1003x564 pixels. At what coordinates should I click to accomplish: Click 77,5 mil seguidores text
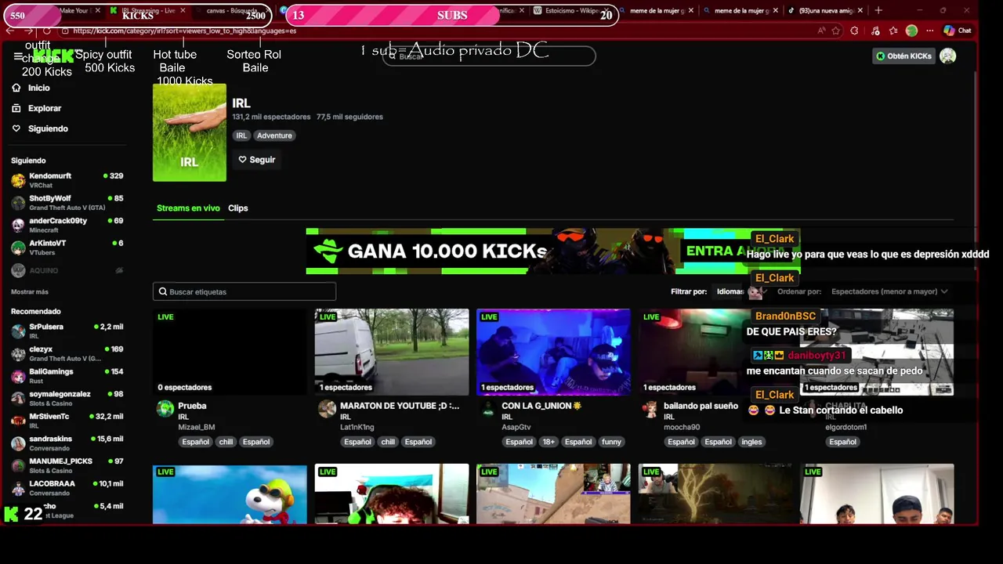pos(349,117)
